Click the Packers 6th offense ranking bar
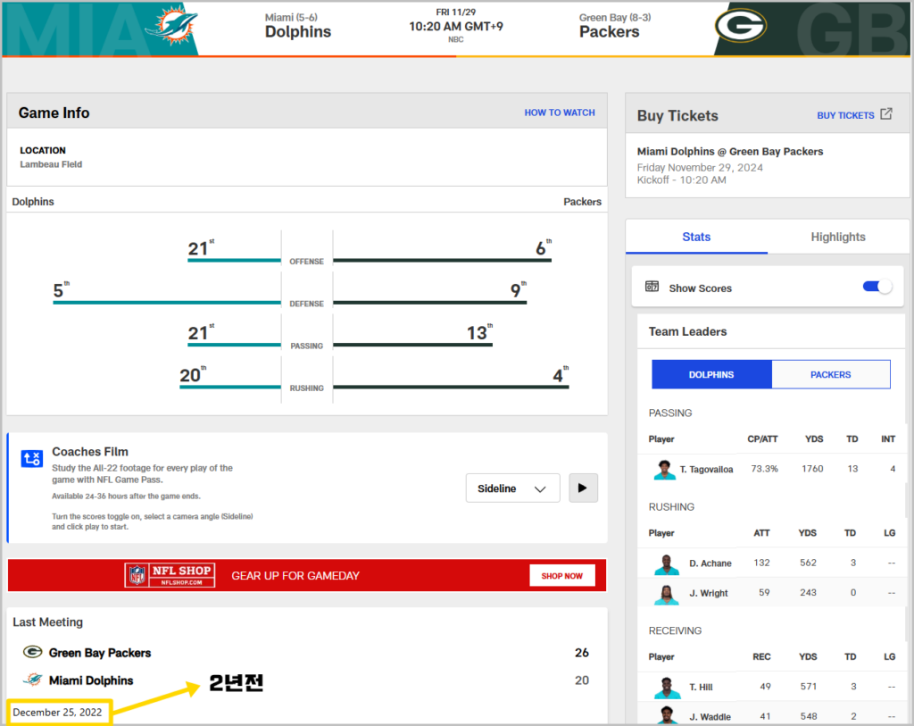914x726 pixels. click(442, 260)
